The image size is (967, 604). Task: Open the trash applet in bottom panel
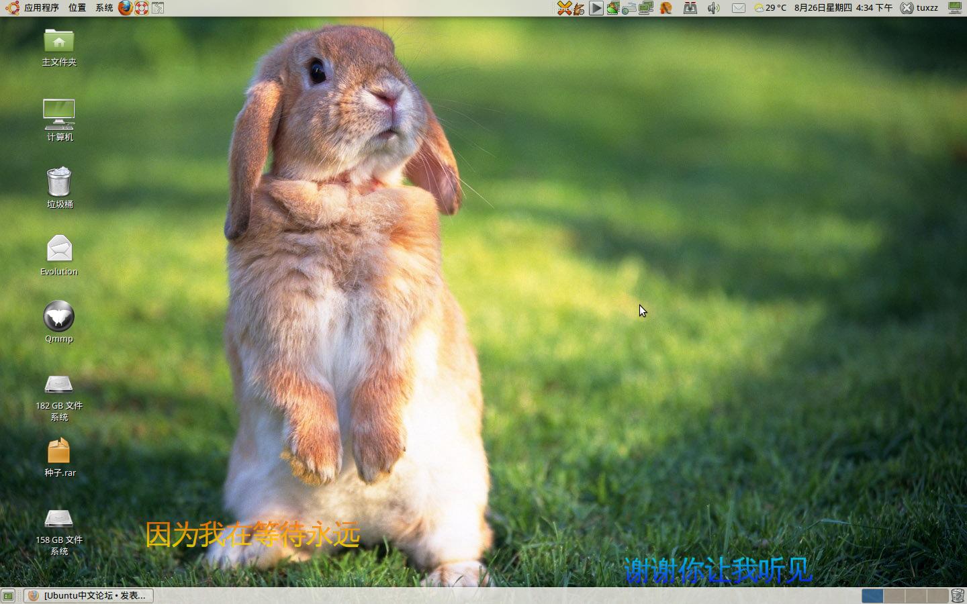(958, 595)
